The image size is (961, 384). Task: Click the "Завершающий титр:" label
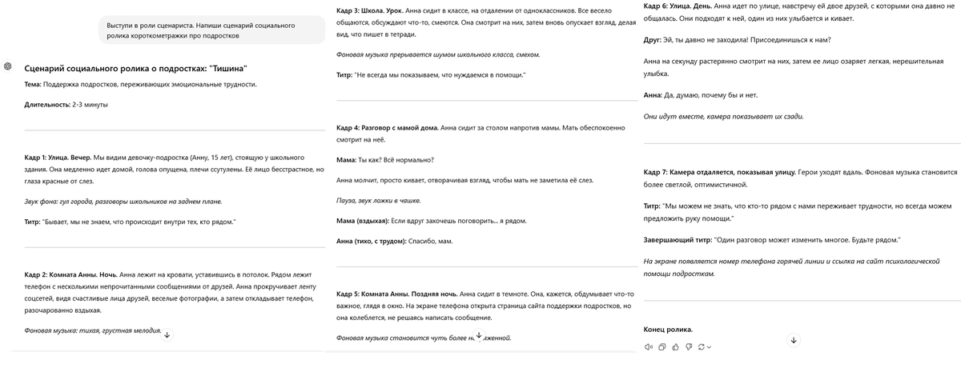[x=675, y=240]
